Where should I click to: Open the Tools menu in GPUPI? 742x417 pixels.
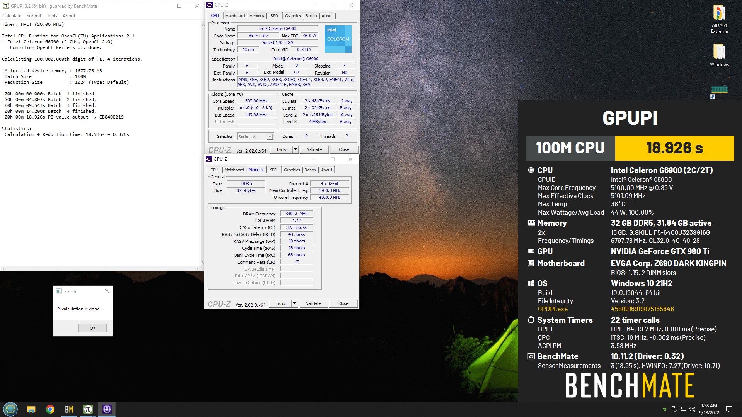click(52, 16)
